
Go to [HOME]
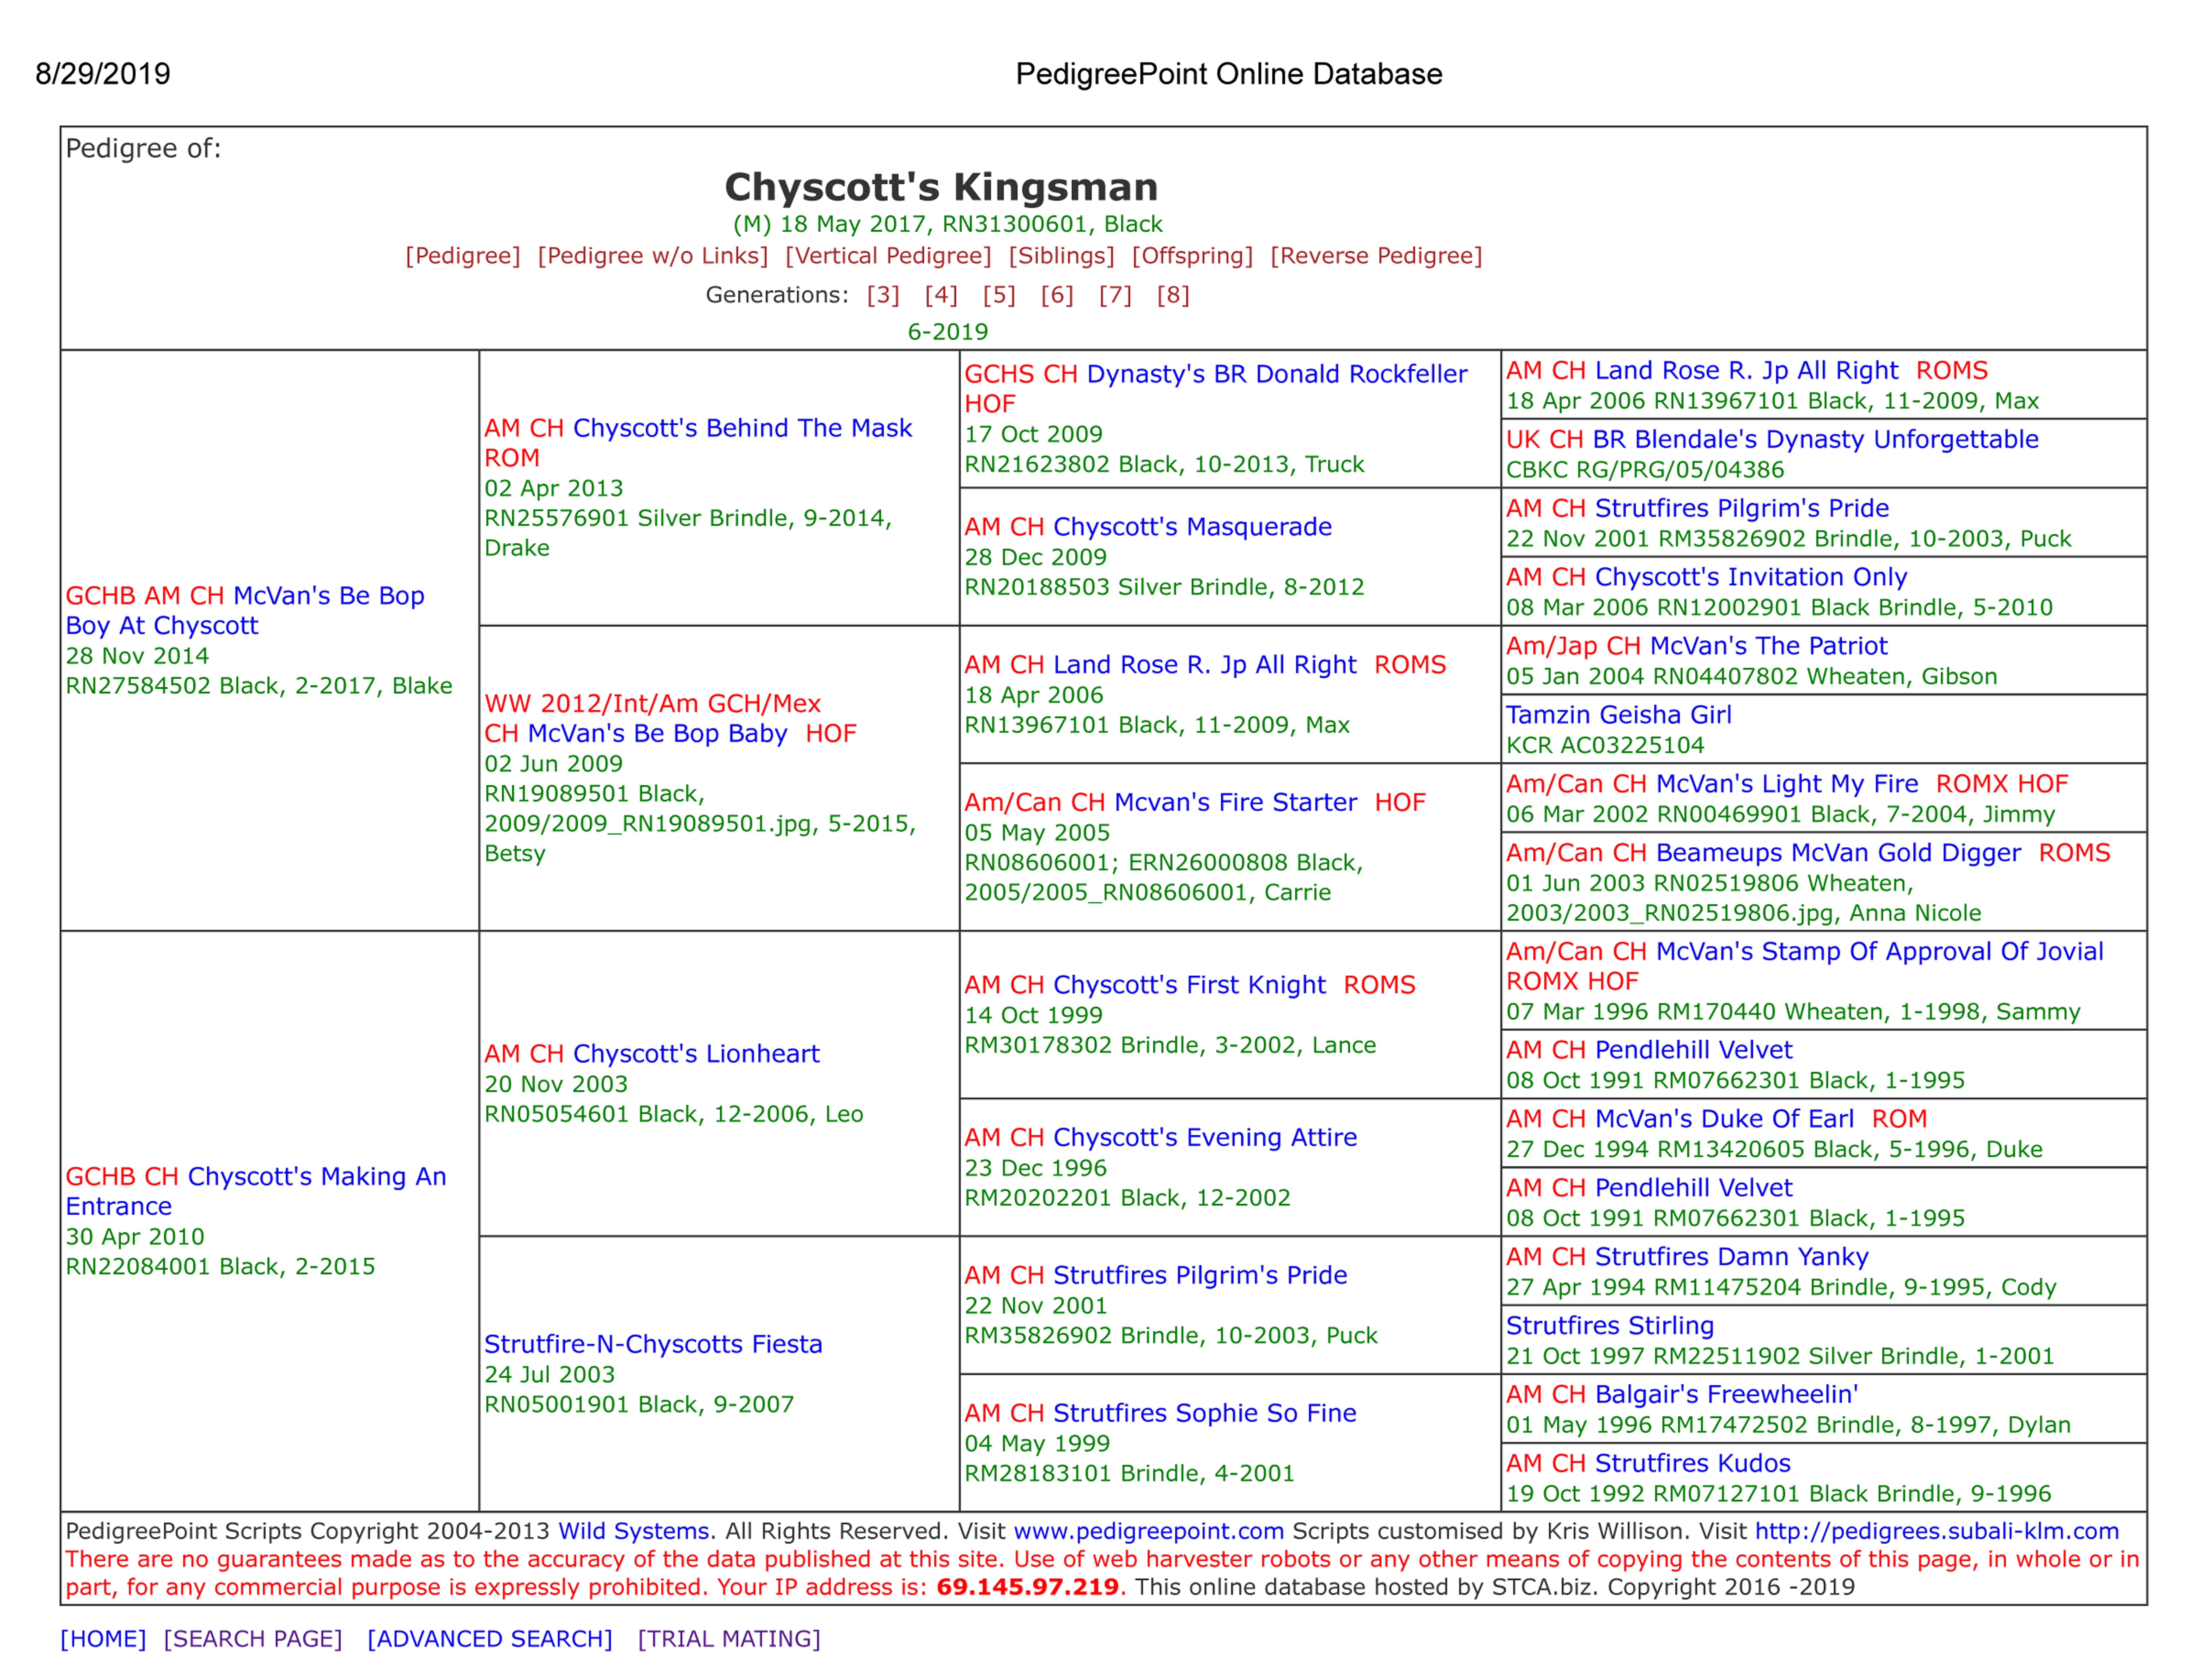[103, 1639]
